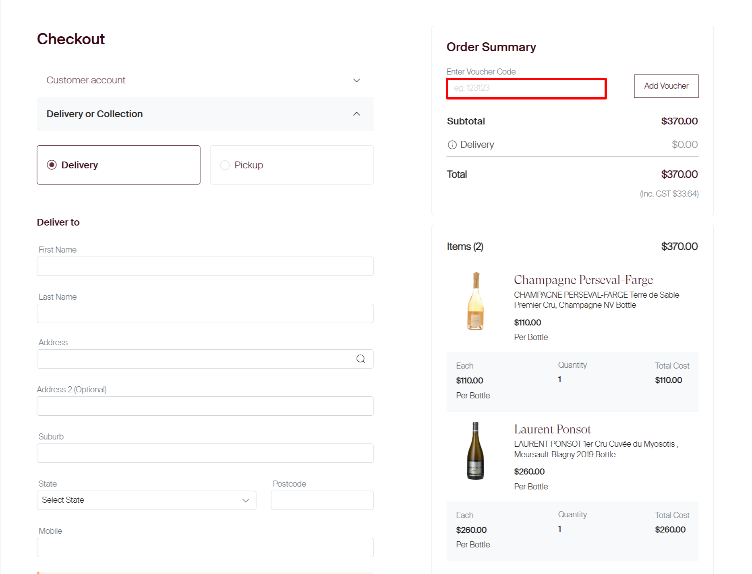The image size is (752, 574).
Task: Open the address search magnifier icon
Action: 360,358
